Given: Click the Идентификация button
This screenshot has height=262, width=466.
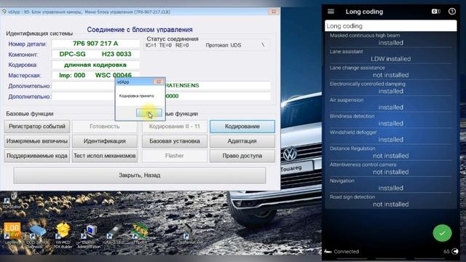Looking at the screenshot, I should [x=105, y=141].
